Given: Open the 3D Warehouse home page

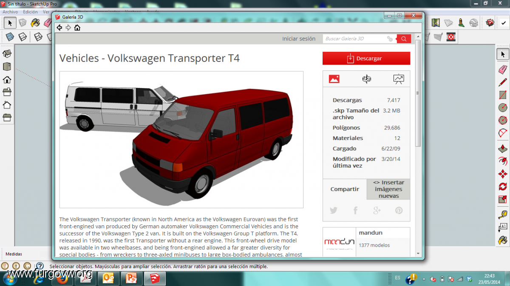Looking at the screenshot, I should pos(77,28).
